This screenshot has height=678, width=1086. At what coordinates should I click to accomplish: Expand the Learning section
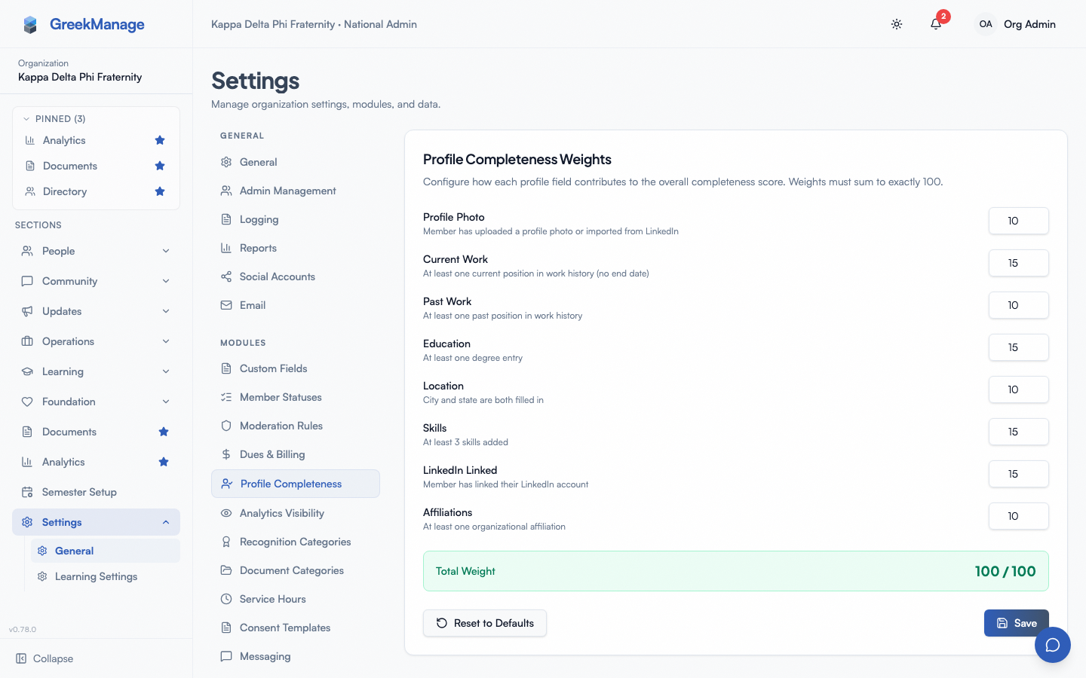pos(96,371)
